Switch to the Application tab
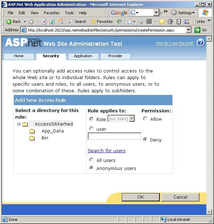 83,56
